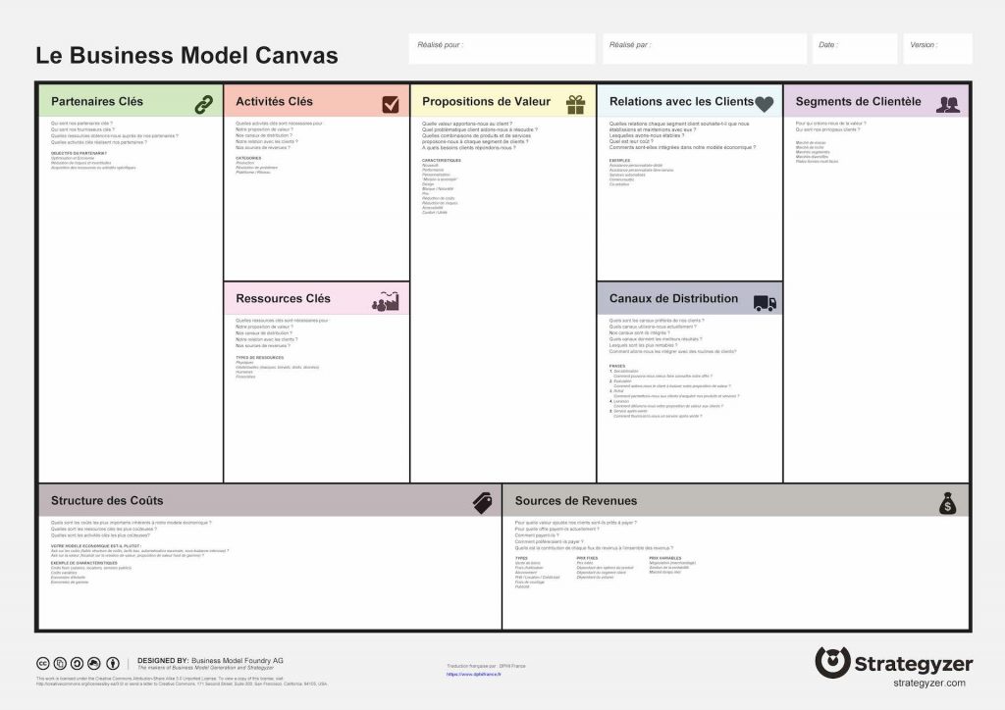This screenshot has height=710, width=1005.
Task: Click the Réalisé par input field
Action: pyautogui.click(x=702, y=48)
